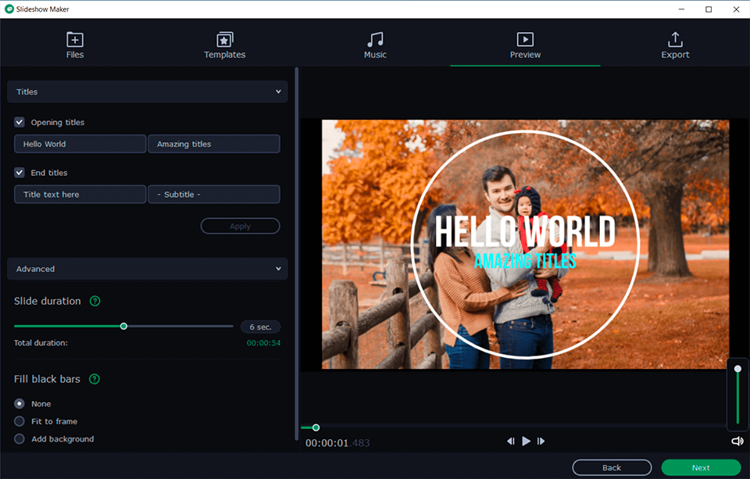
Task: Step to next frame in preview
Action: pos(541,441)
